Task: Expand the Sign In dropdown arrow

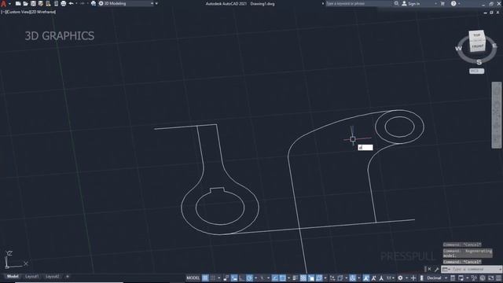Action: (x=435, y=3)
